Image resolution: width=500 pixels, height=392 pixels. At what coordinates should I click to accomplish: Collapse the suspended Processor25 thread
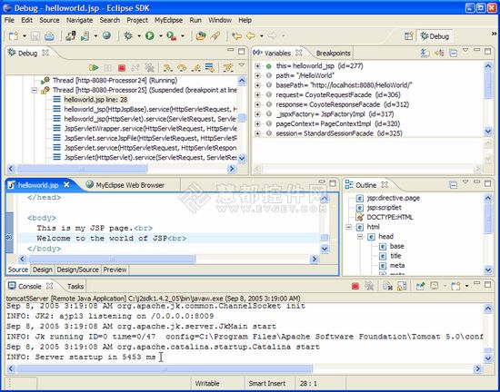pyautogui.click(x=35, y=90)
